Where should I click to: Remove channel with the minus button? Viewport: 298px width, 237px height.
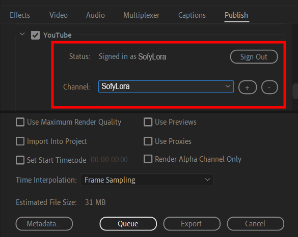[x=269, y=87]
